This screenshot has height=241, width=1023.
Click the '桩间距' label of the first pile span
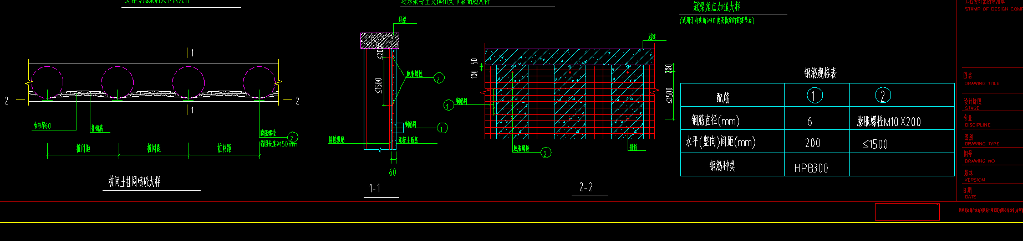click(83, 148)
